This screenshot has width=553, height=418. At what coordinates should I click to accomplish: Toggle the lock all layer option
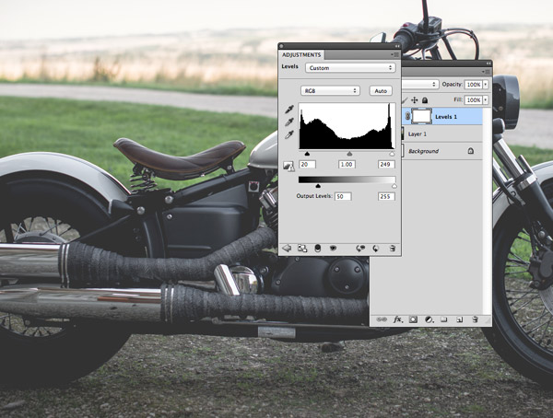[426, 99]
